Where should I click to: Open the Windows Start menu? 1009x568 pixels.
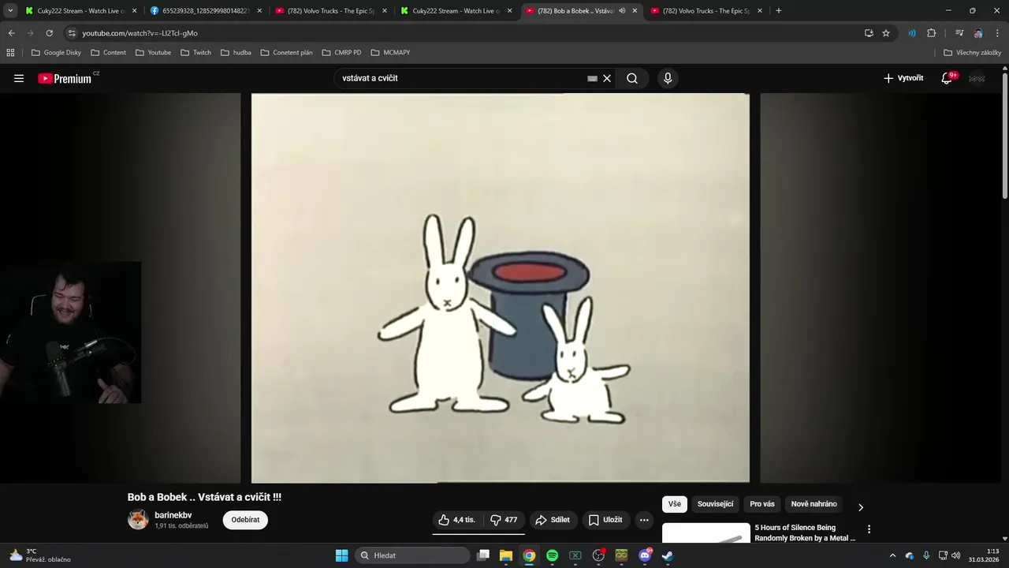[x=341, y=555]
